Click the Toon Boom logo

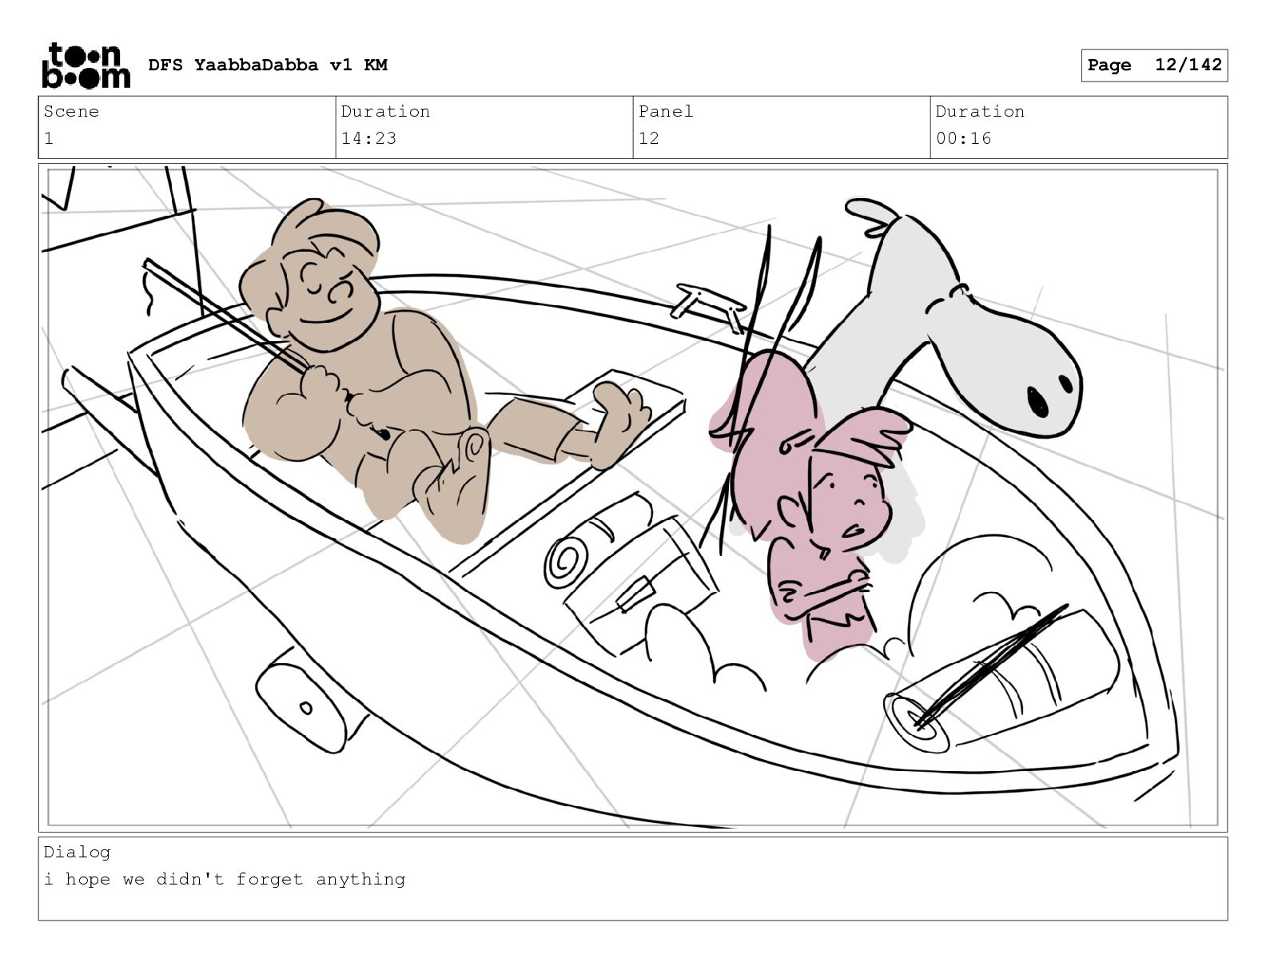click(x=86, y=65)
